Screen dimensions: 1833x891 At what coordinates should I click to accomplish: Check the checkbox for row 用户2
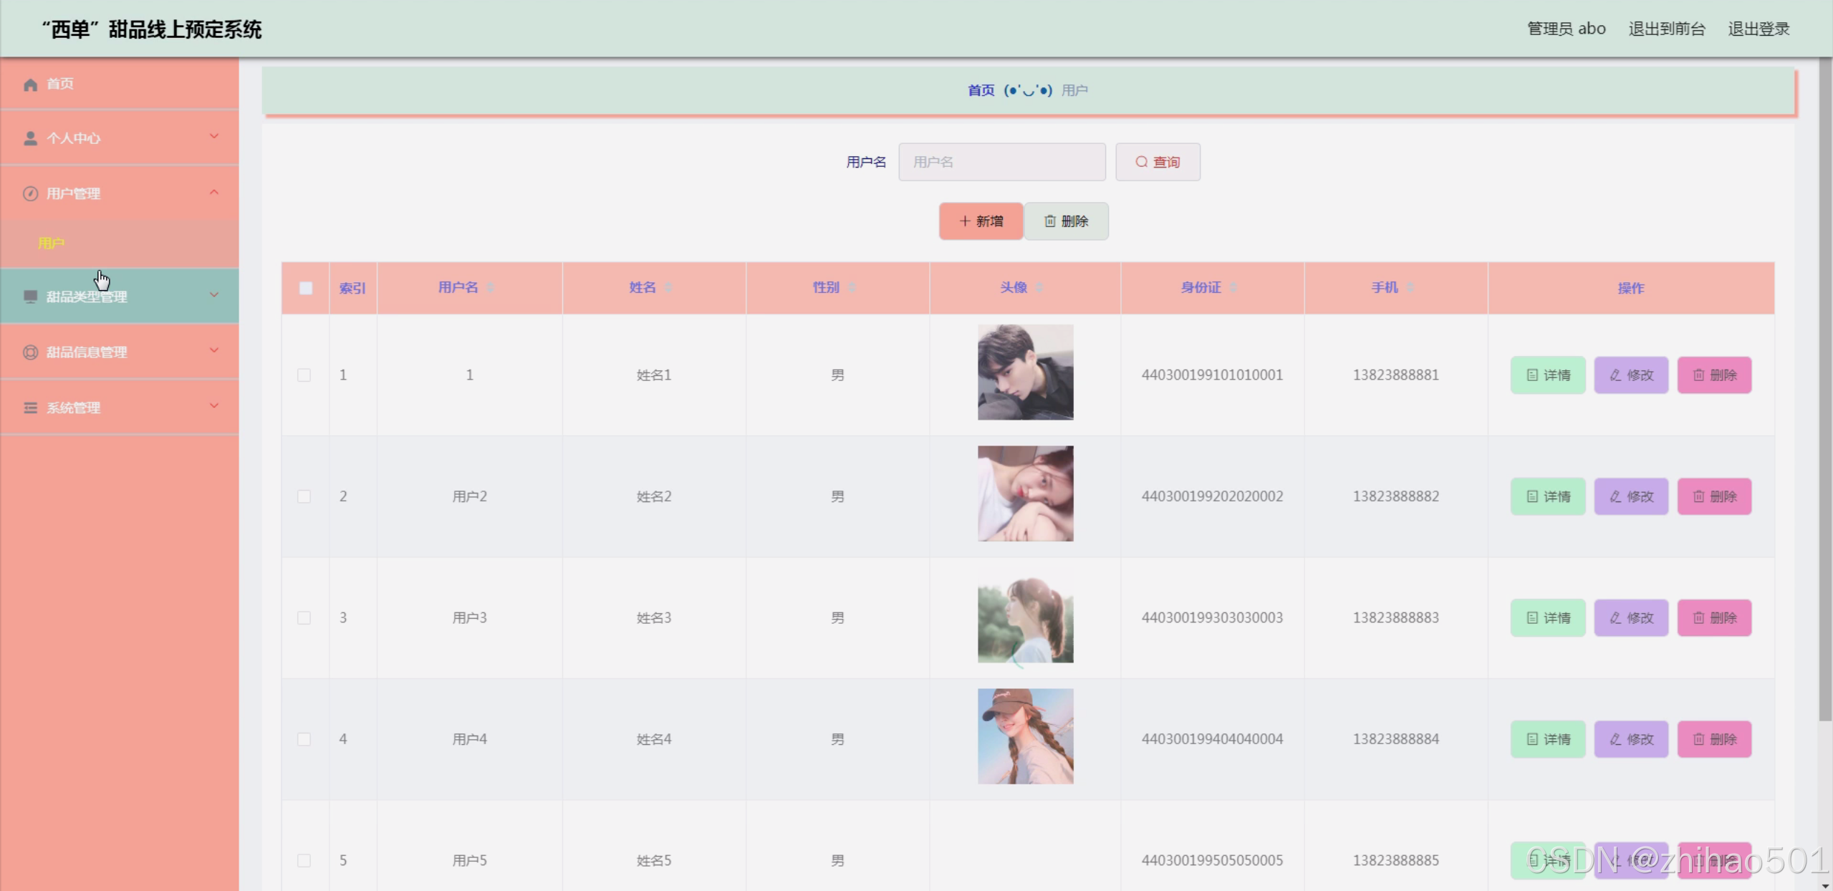pyautogui.click(x=304, y=496)
